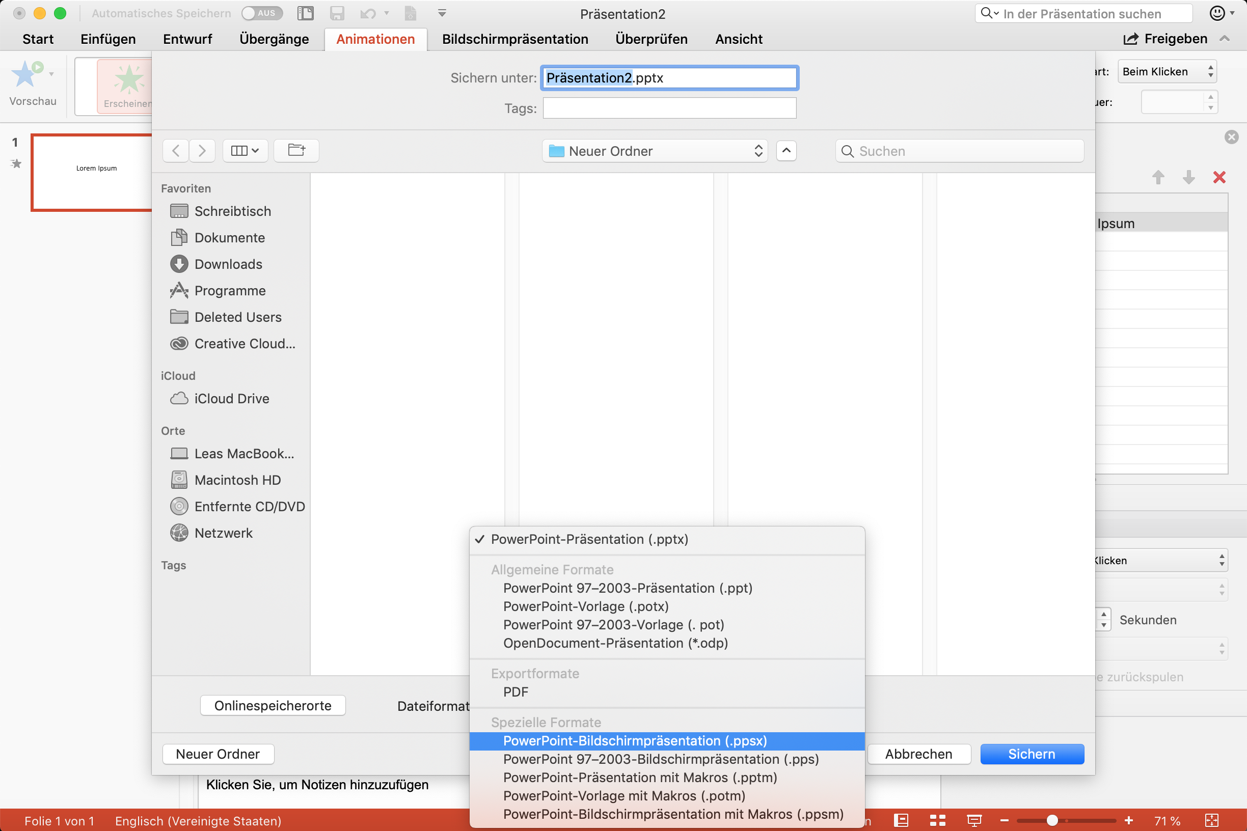Toggle the Automatisches Speichern switch
The image size is (1247, 831).
262,13
